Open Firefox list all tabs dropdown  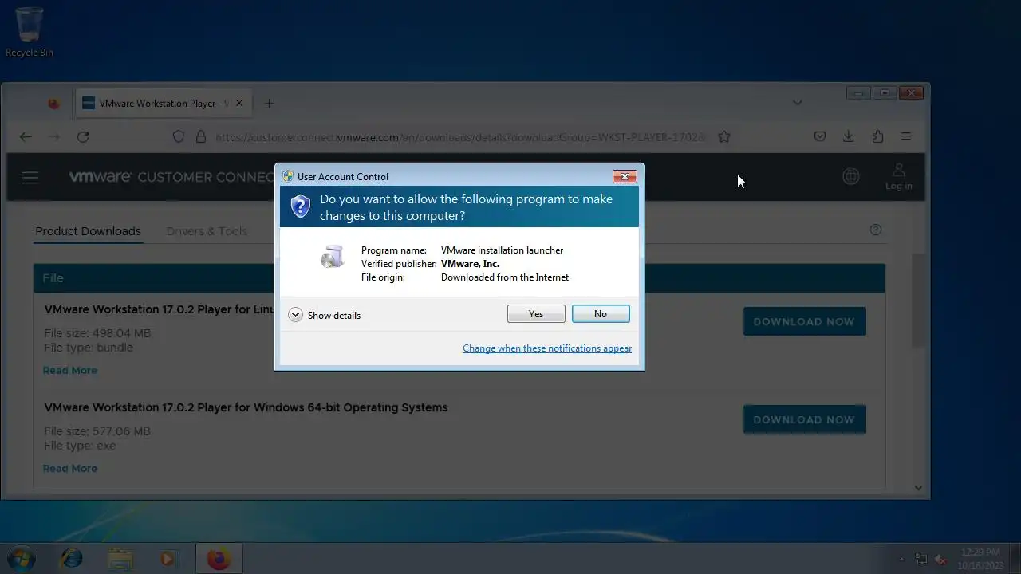[x=797, y=103]
